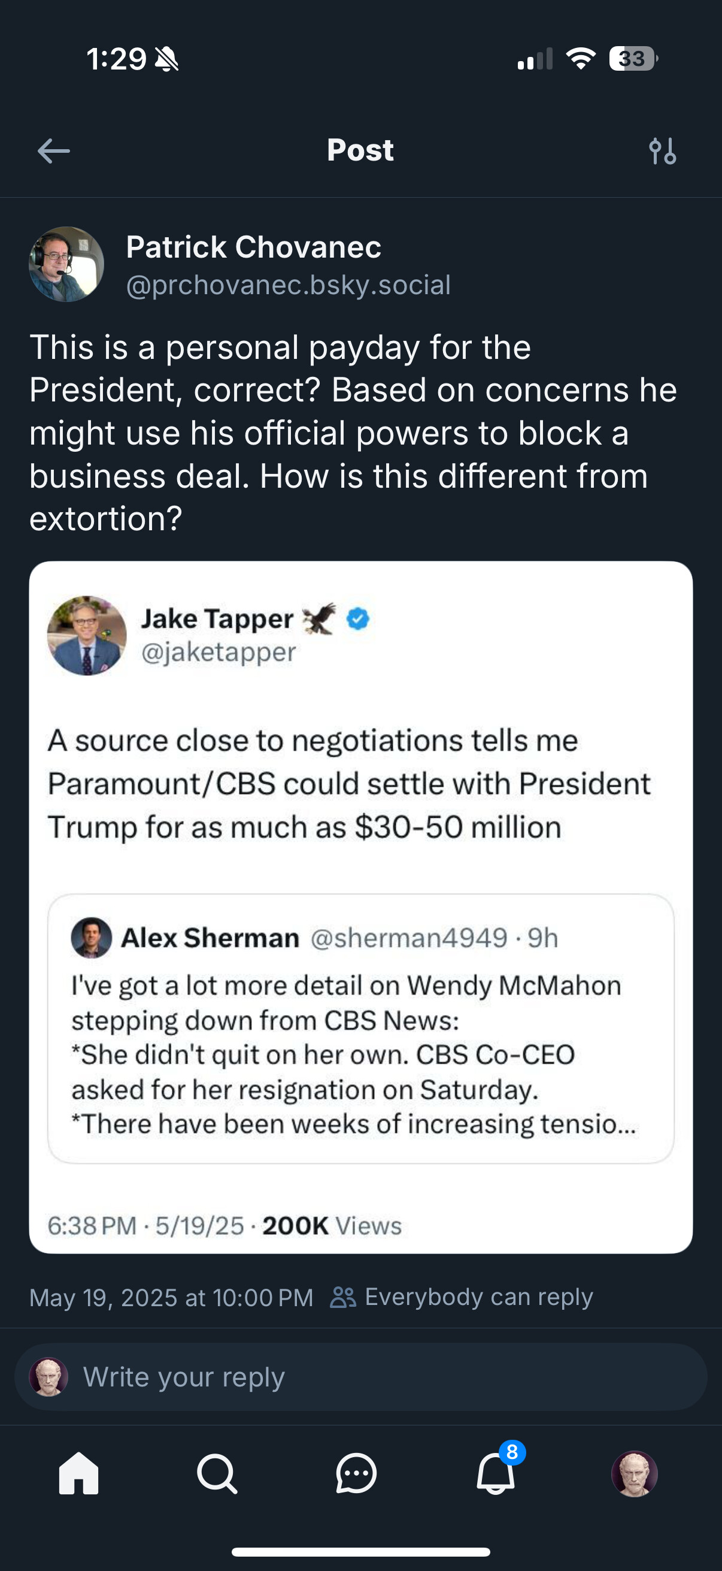Tap Jake Tapper's avatar in embedded image
This screenshot has height=1571, width=722.
tap(87, 636)
